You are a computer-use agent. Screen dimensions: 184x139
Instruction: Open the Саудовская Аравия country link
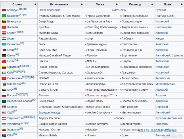(20, 101)
